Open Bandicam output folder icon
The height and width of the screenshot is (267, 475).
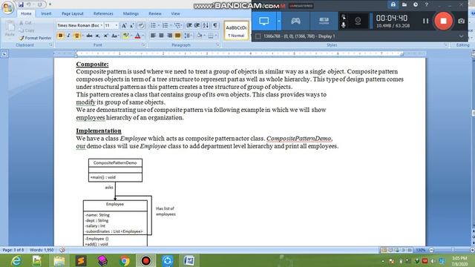(x=404, y=4)
